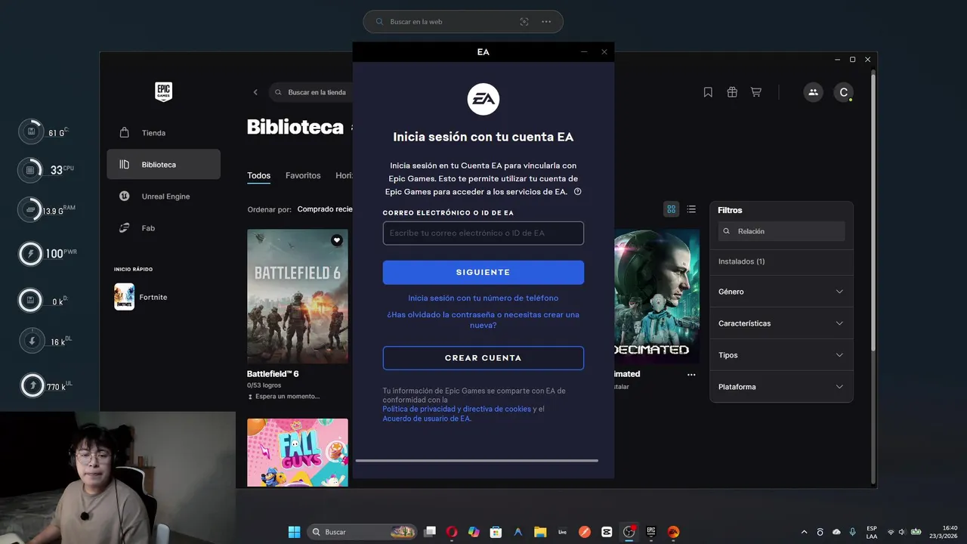This screenshot has width=967, height=544.
Task: Click the web search bar at top
Action: (x=463, y=22)
